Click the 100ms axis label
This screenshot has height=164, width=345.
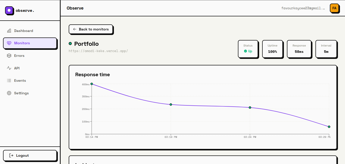(86, 122)
